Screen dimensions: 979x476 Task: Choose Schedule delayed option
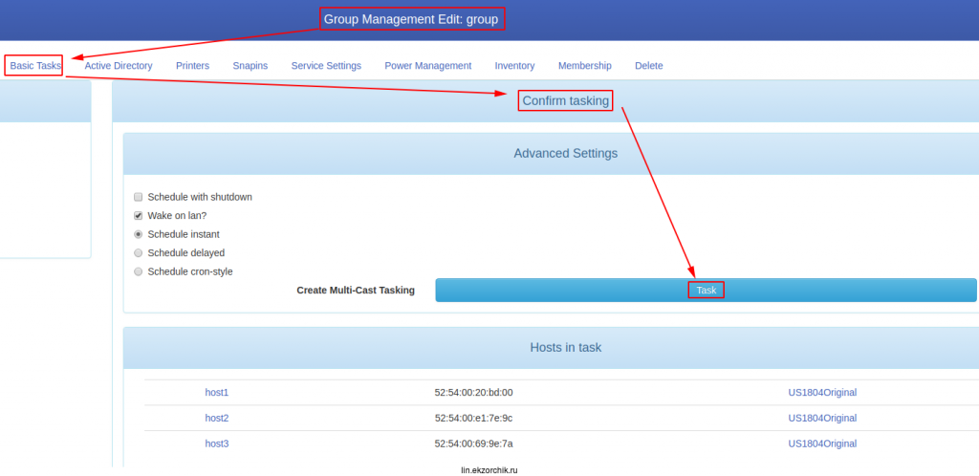coord(139,253)
